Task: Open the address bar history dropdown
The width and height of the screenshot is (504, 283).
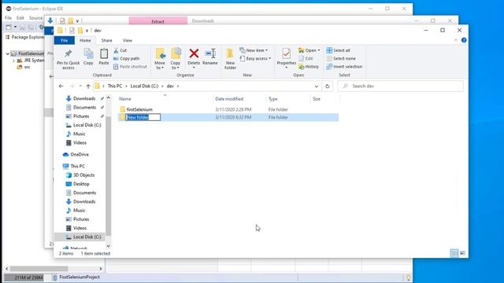Action: pyautogui.click(x=317, y=86)
